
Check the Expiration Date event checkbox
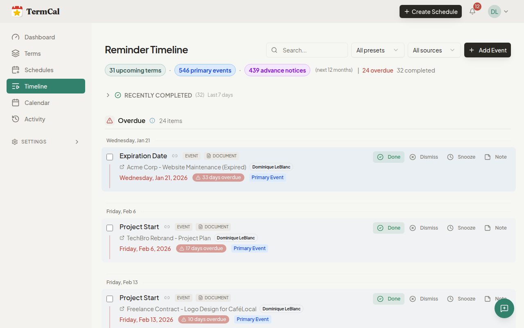(x=110, y=157)
